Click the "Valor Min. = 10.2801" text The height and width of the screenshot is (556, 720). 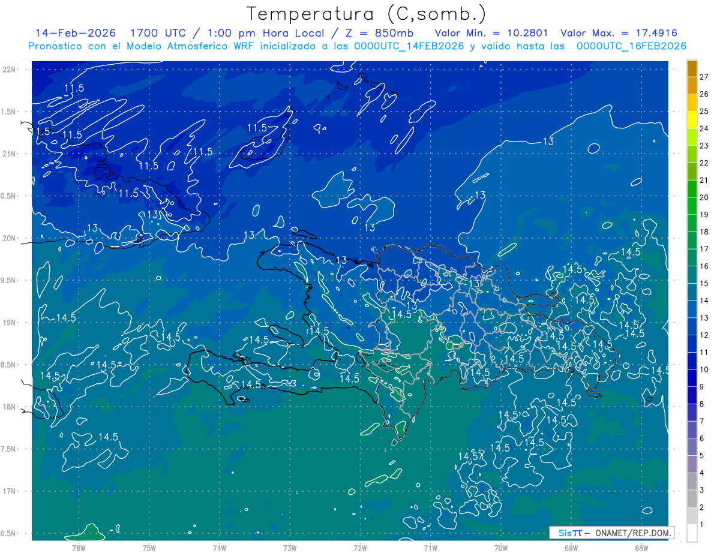tap(491, 33)
